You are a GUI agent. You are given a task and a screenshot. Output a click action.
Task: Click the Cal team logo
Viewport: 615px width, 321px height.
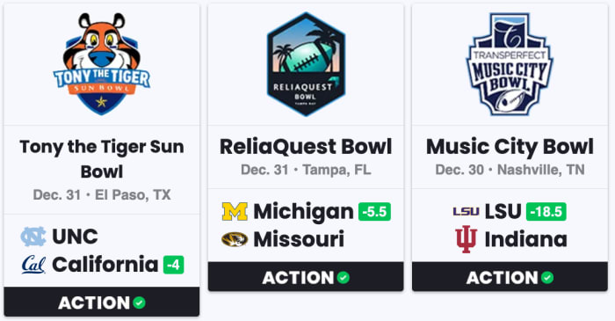[33, 265]
